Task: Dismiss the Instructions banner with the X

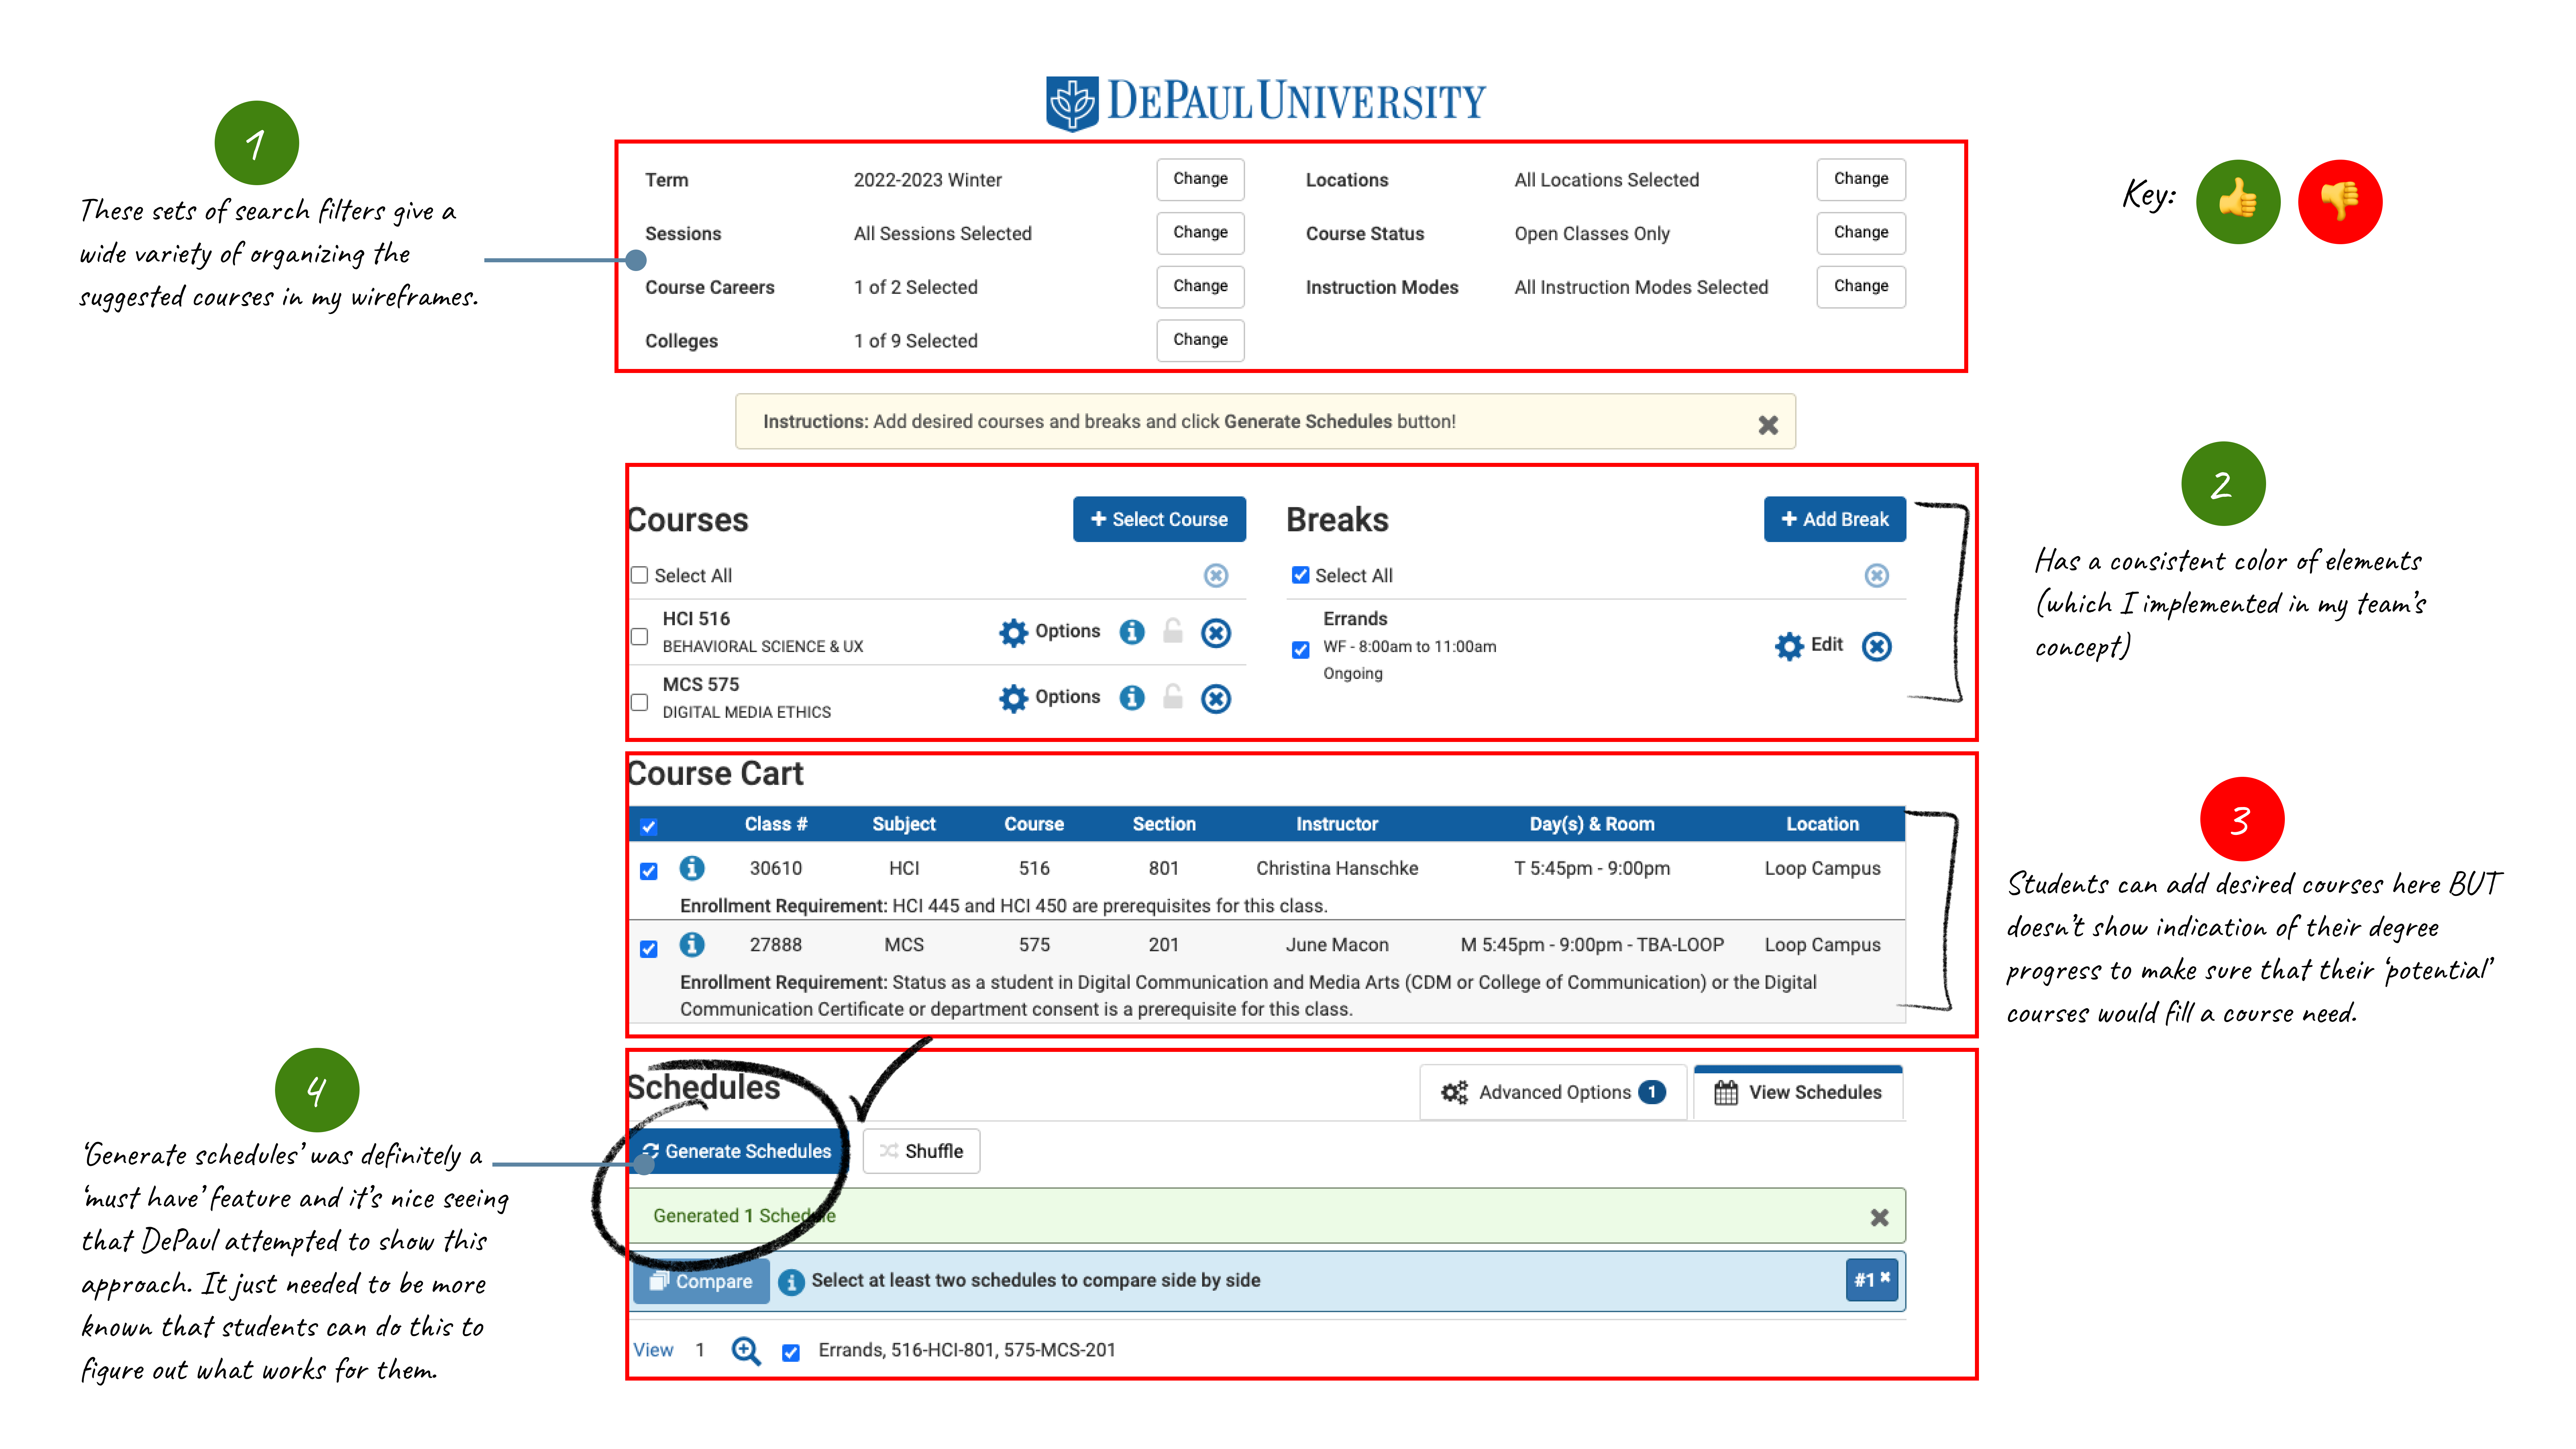Action: click(1768, 425)
